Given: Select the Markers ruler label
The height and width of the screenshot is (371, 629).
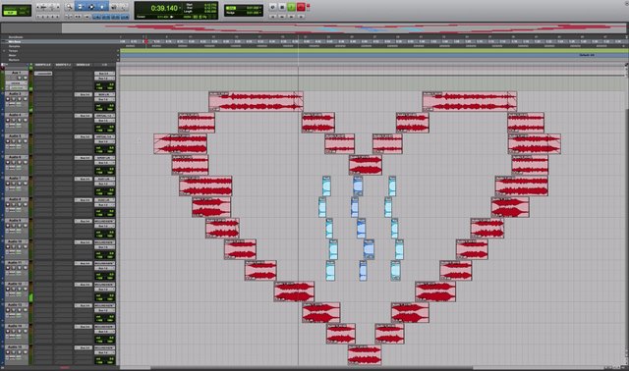Looking at the screenshot, I should (14, 60).
